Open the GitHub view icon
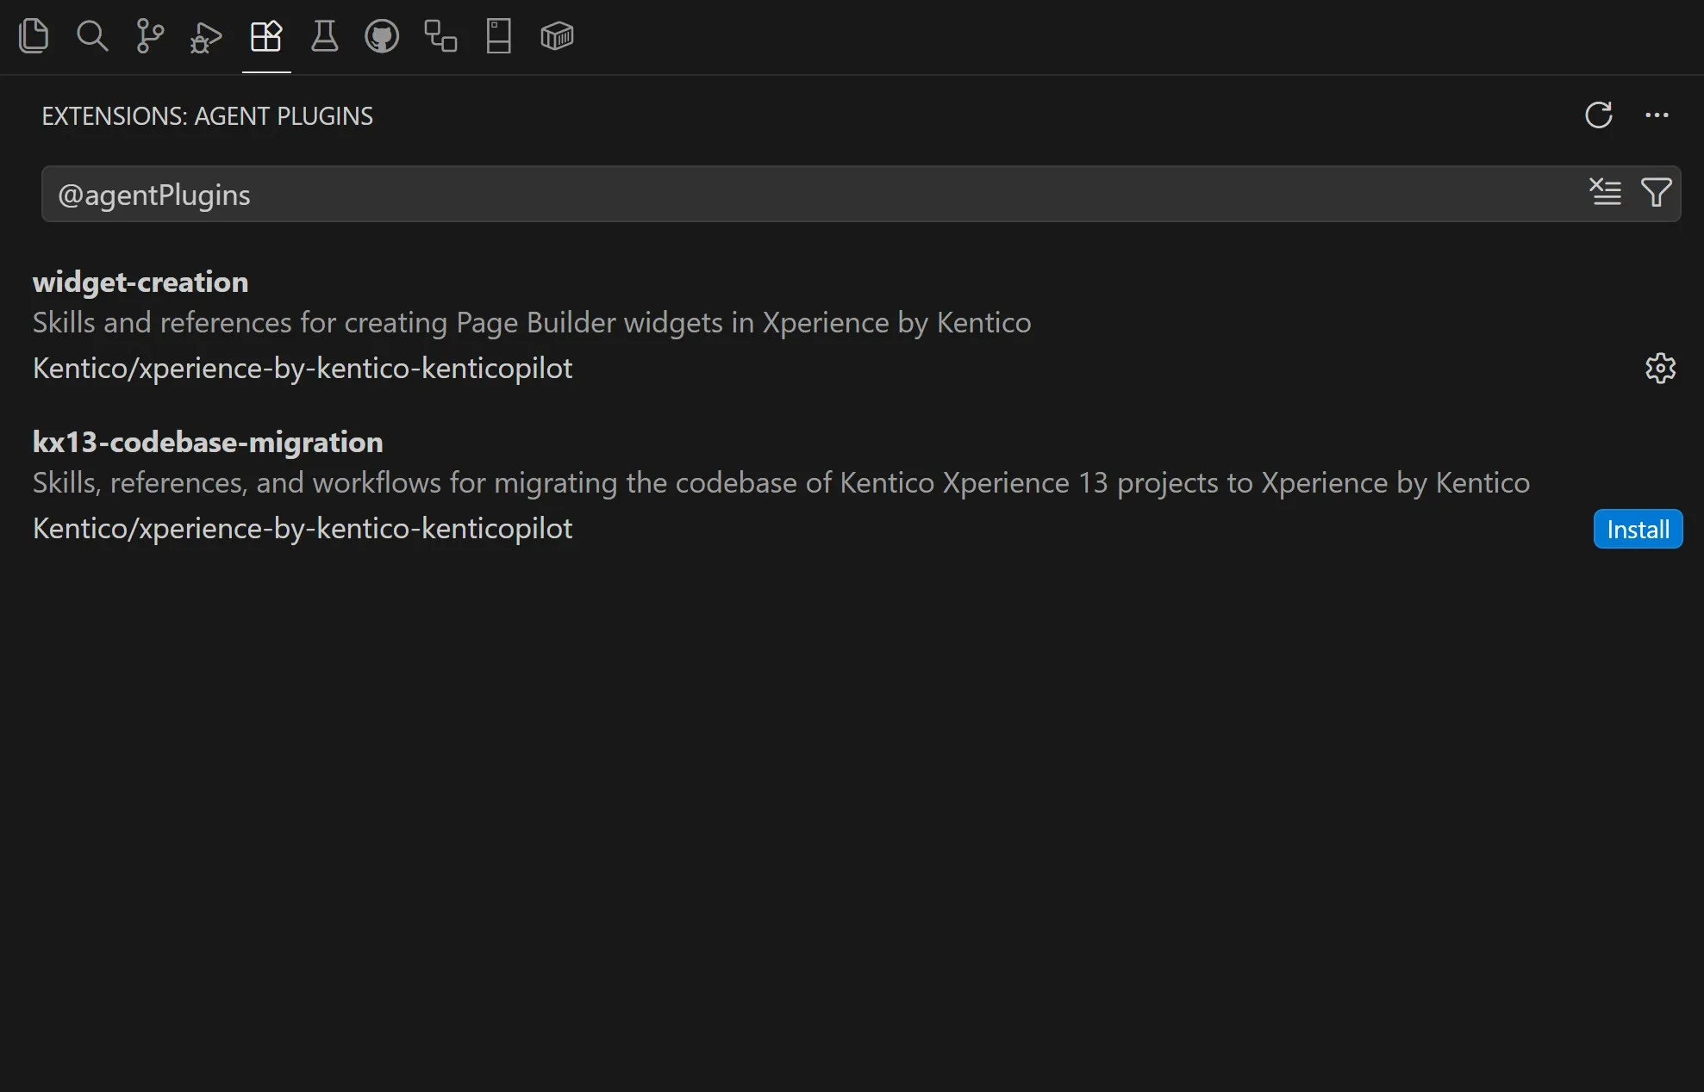Viewport: 1704px width, 1092px height. coord(382,36)
